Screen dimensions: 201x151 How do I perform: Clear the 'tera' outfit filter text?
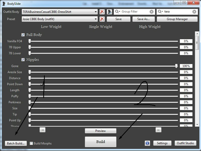[x=194, y=12]
